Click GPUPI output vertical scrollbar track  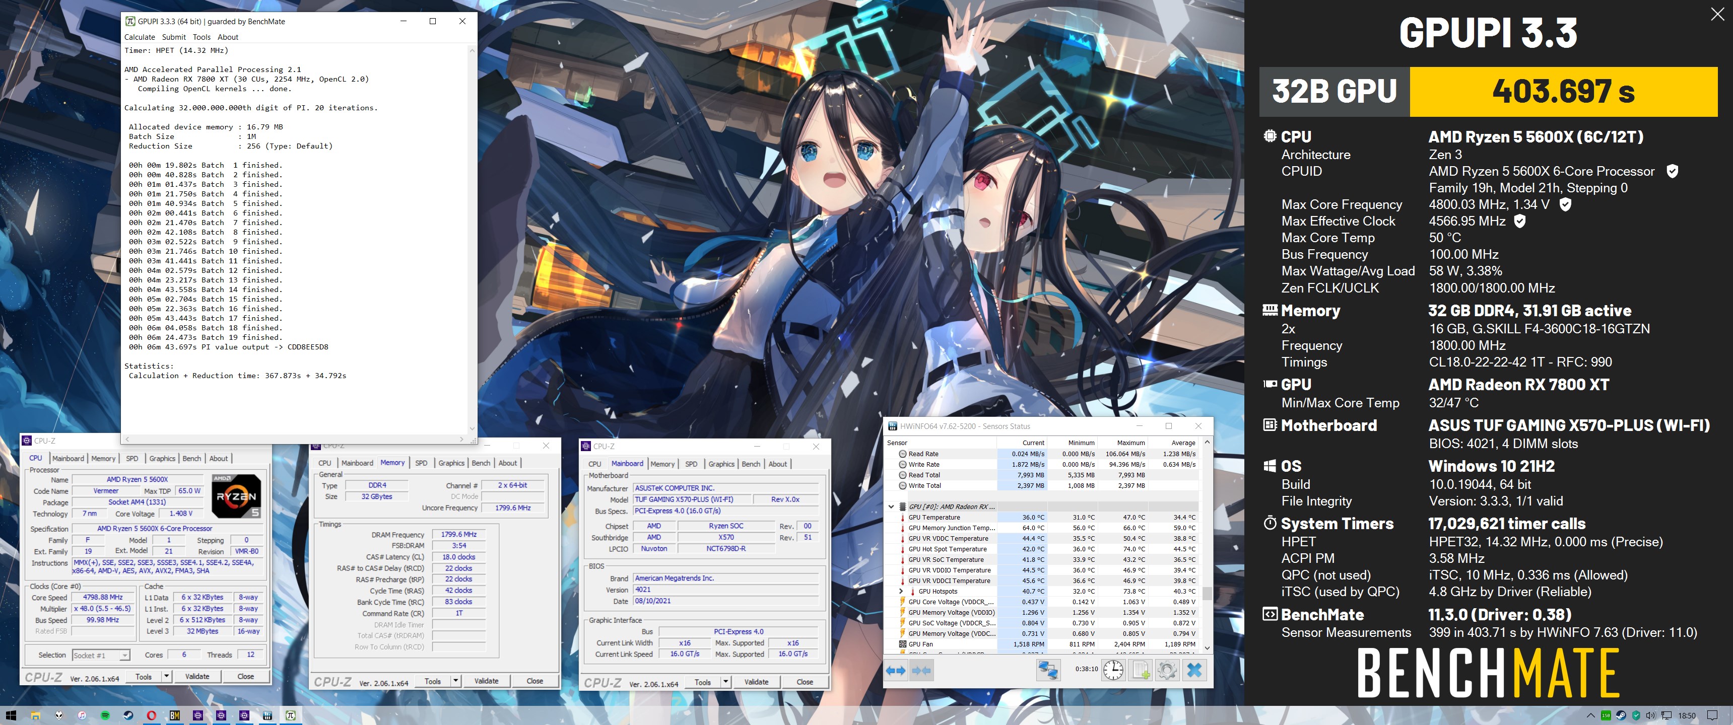[x=472, y=239]
